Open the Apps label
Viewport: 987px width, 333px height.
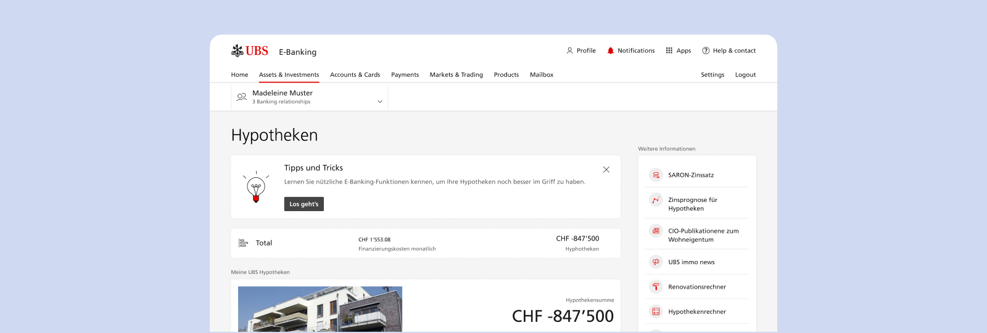pos(683,50)
